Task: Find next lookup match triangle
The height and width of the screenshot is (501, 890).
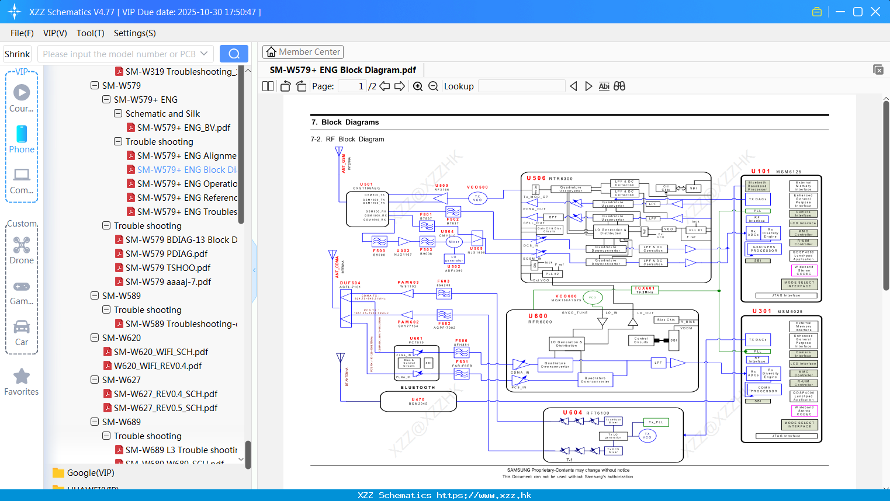Action: pyautogui.click(x=588, y=86)
